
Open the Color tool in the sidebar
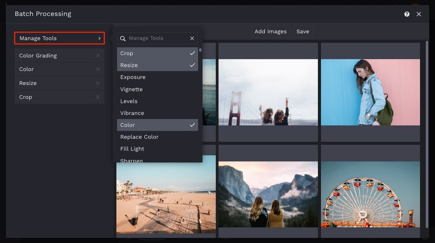[x=59, y=69]
